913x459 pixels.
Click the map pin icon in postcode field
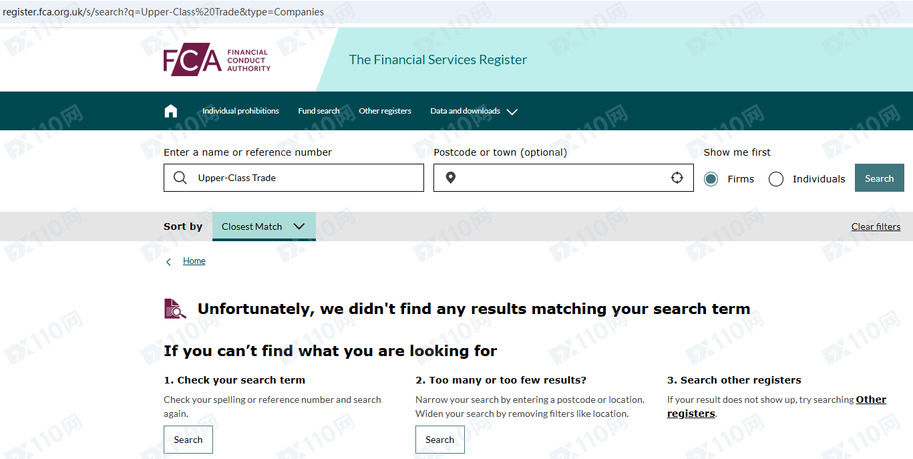451,178
